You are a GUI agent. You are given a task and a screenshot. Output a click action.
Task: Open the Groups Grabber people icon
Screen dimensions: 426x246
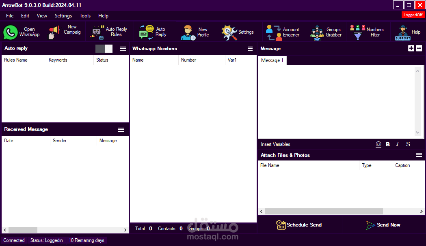[x=317, y=32]
